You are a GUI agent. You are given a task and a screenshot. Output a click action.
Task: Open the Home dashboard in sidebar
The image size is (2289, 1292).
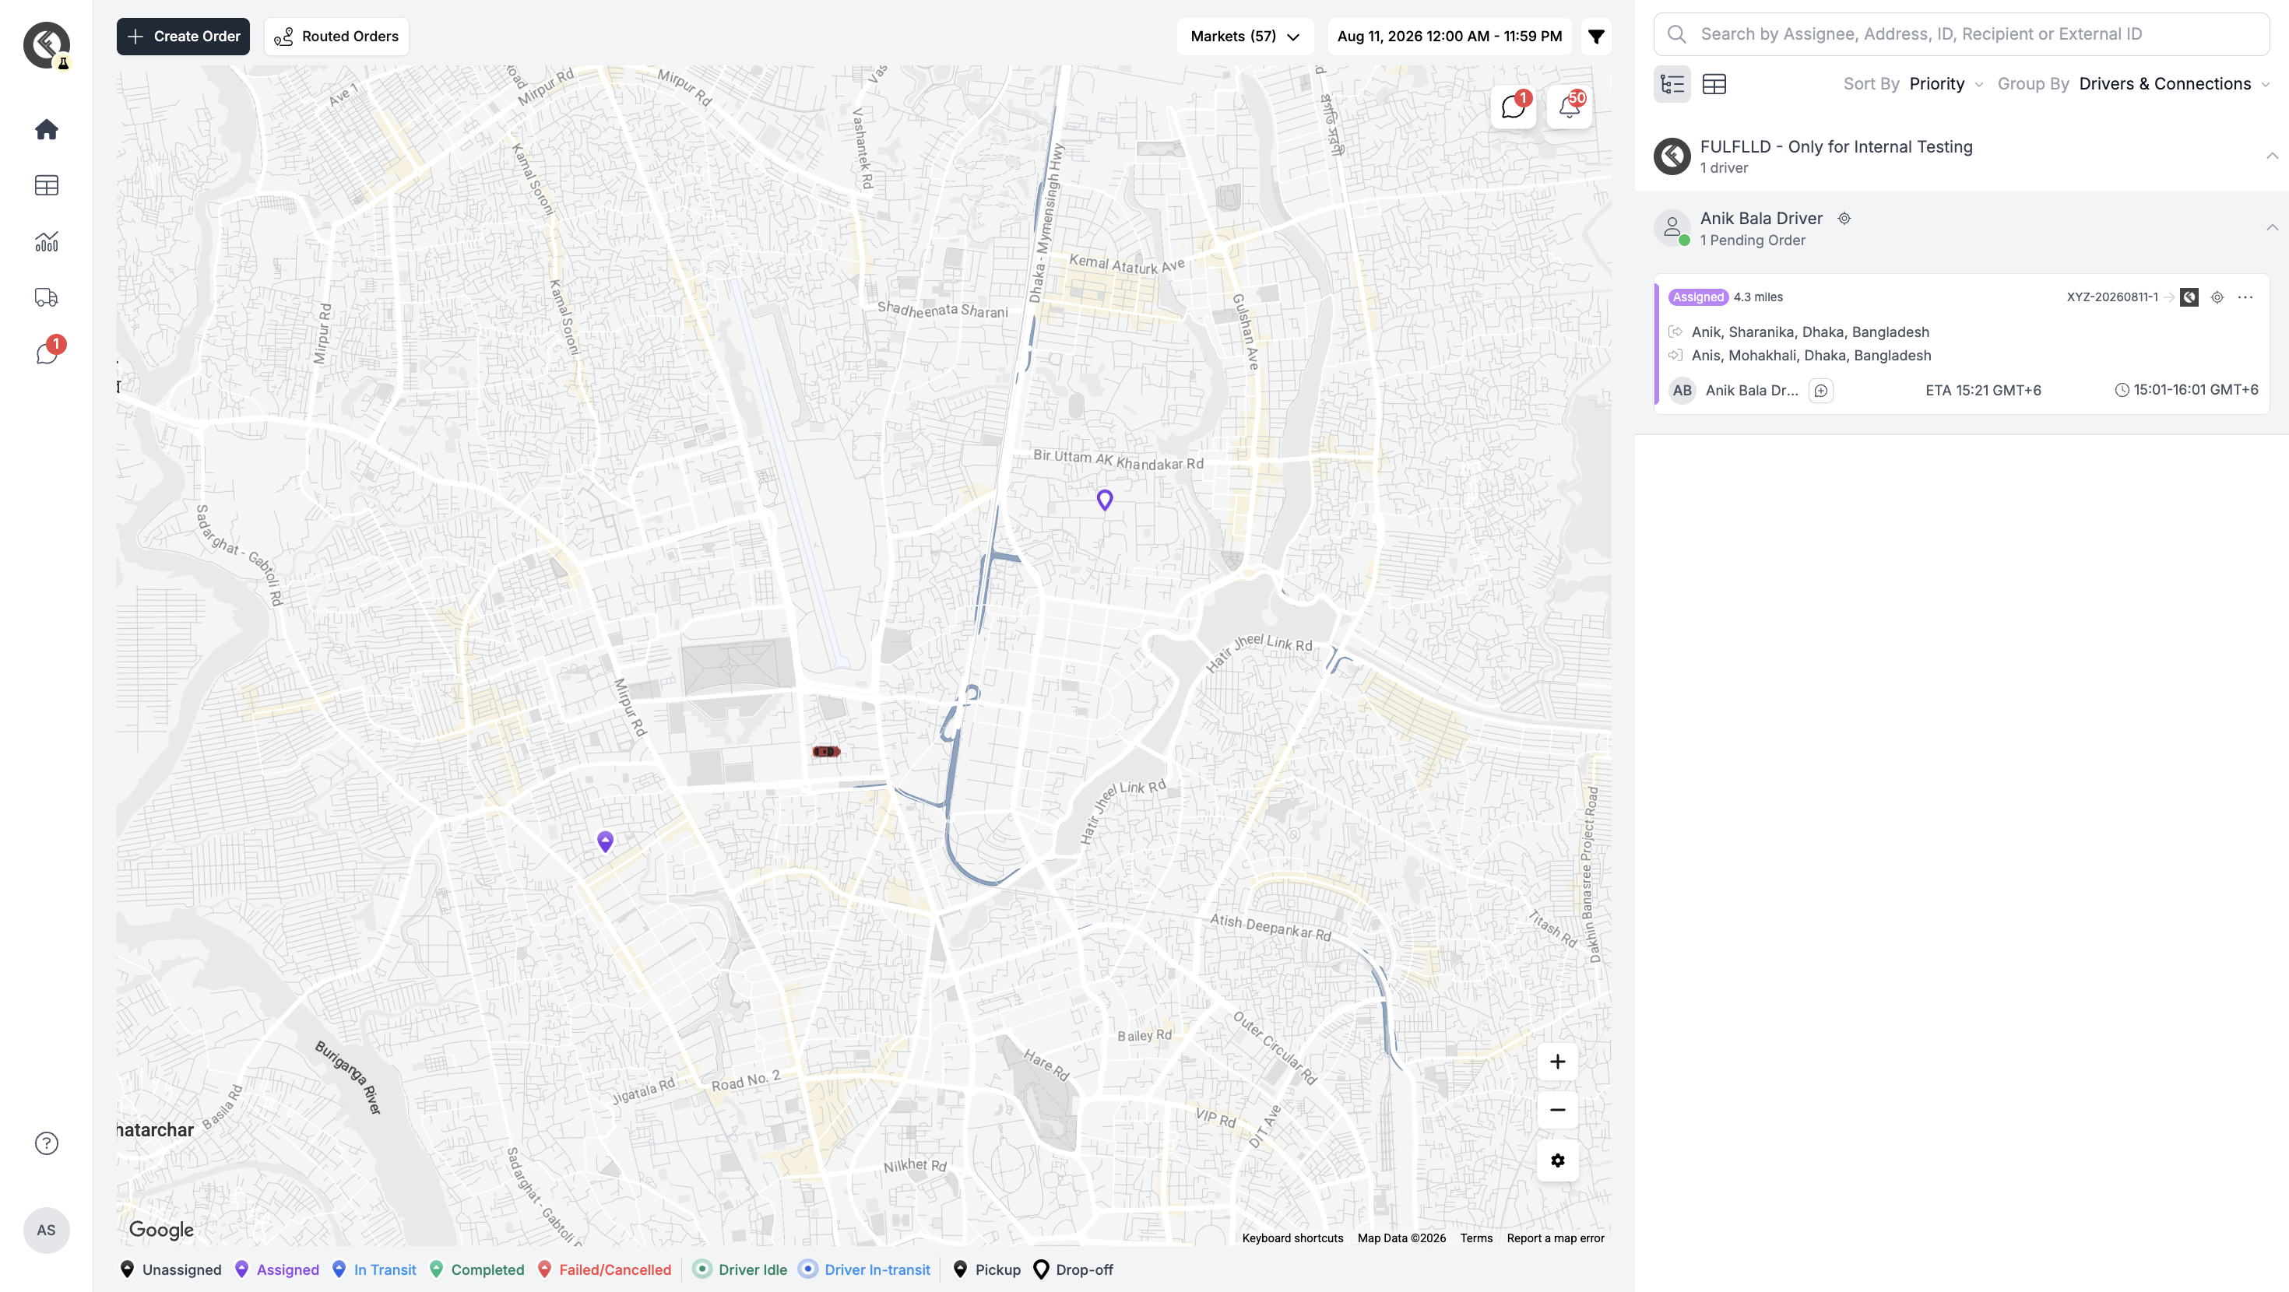click(x=46, y=130)
